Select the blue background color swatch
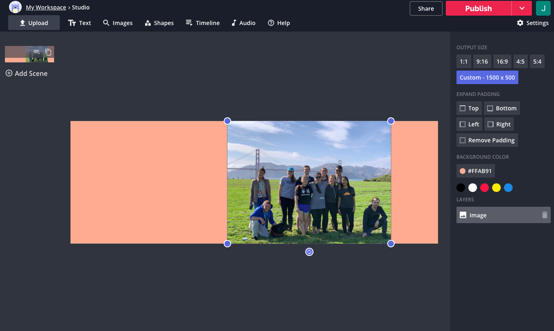Image resolution: width=554 pixels, height=331 pixels. tap(508, 187)
